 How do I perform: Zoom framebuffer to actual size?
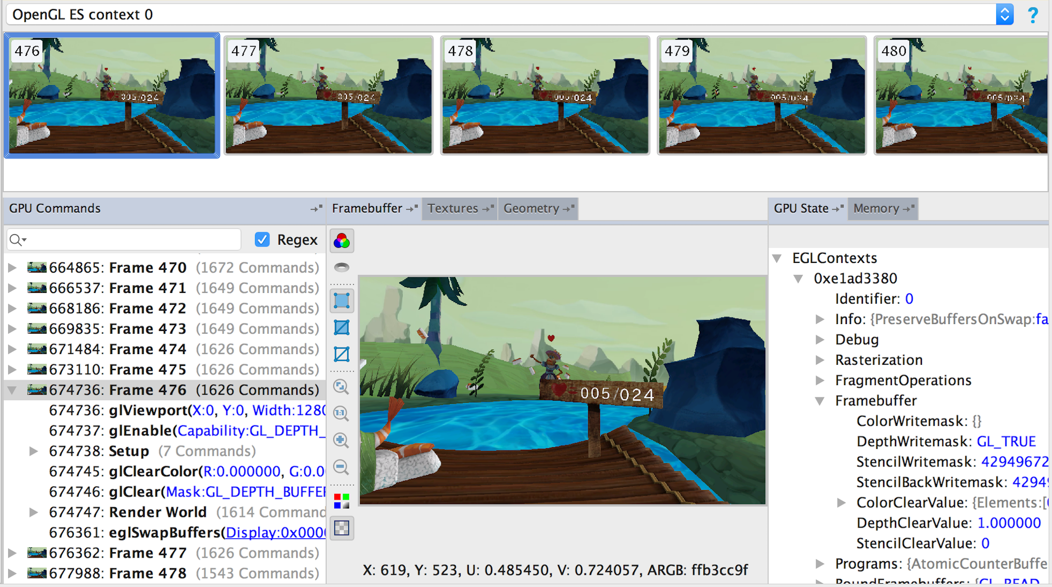pyautogui.click(x=342, y=413)
